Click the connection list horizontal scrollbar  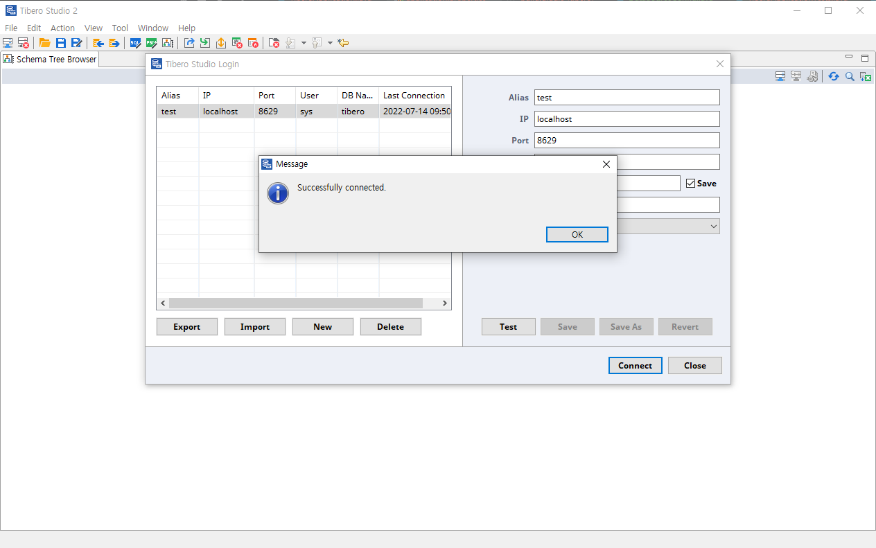click(x=296, y=303)
